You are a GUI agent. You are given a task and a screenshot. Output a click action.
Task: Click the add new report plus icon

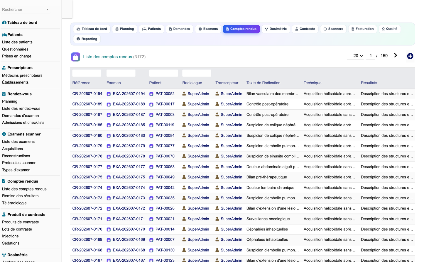tap(410, 56)
